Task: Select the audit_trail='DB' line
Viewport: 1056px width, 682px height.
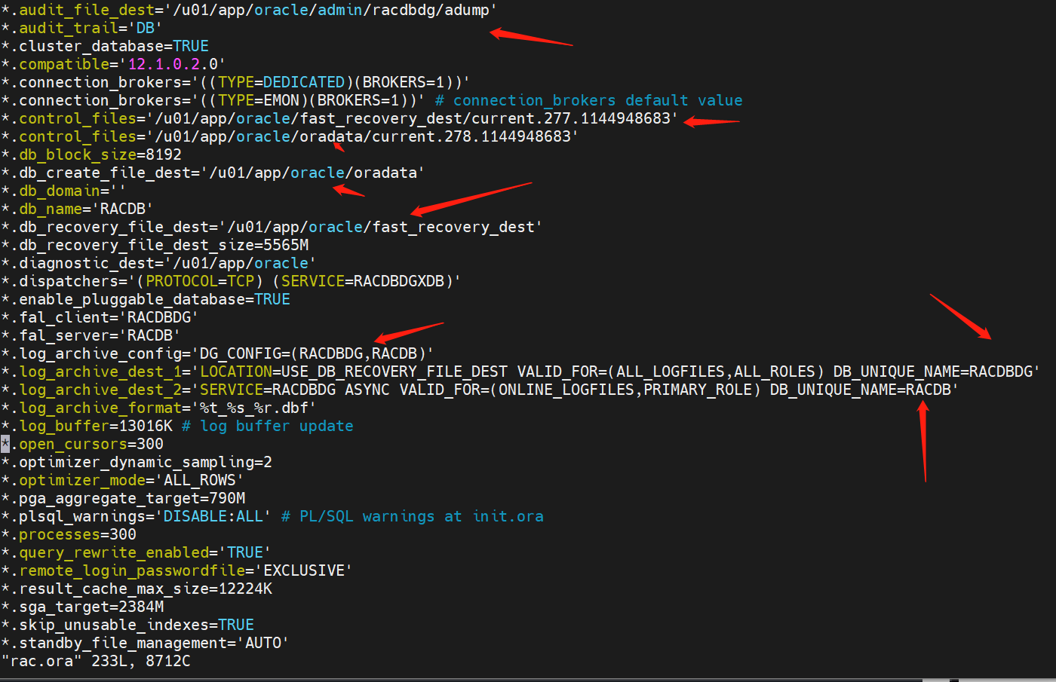Action: [81, 28]
